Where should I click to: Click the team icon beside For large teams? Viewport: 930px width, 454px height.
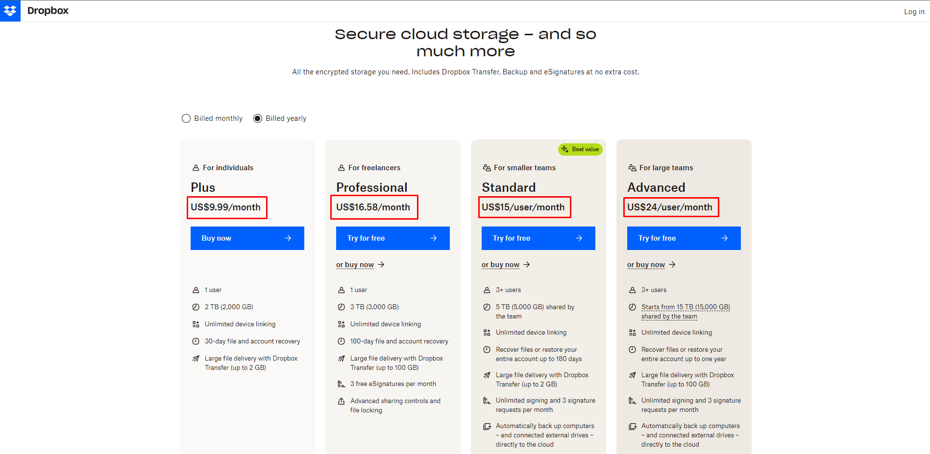632,168
